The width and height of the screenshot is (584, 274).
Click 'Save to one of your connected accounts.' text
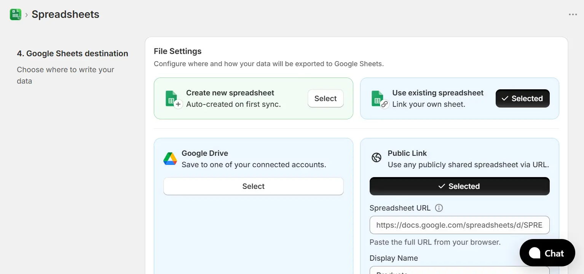pos(254,165)
